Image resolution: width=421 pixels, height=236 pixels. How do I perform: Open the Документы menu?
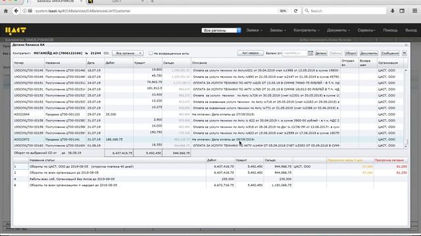pyautogui.click(x=338, y=30)
